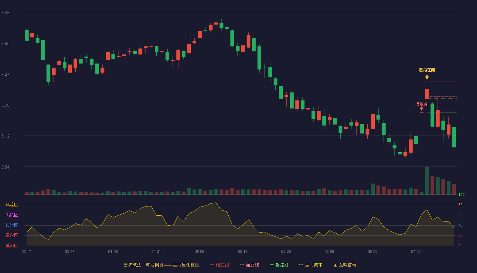This screenshot has width=477, height=273.
Task: Click the magenta 60 indicator axis value
Action: [460, 215]
